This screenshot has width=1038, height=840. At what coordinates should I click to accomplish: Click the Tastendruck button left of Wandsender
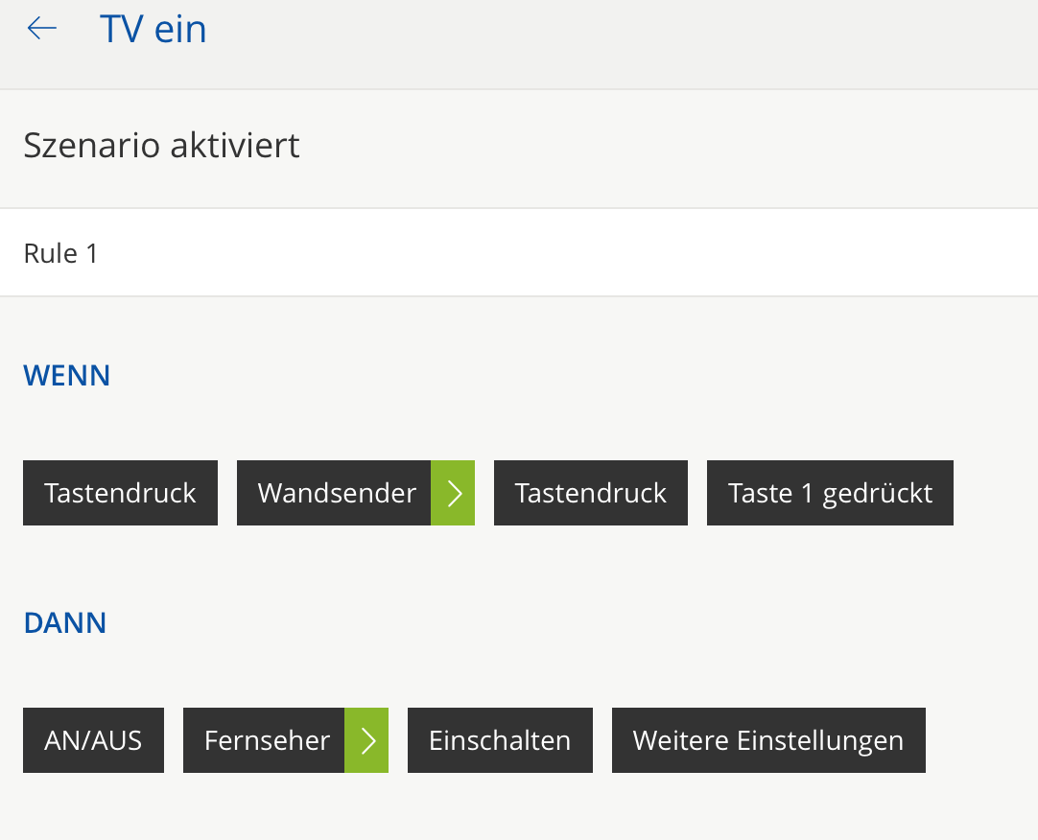click(x=120, y=493)
